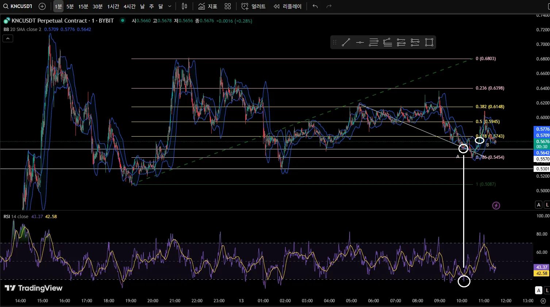The width and height of the screenshot is (550, 307).
Task: Toggle the highlighted A auto-scale on RSI pane
Action: coord(539,290)
